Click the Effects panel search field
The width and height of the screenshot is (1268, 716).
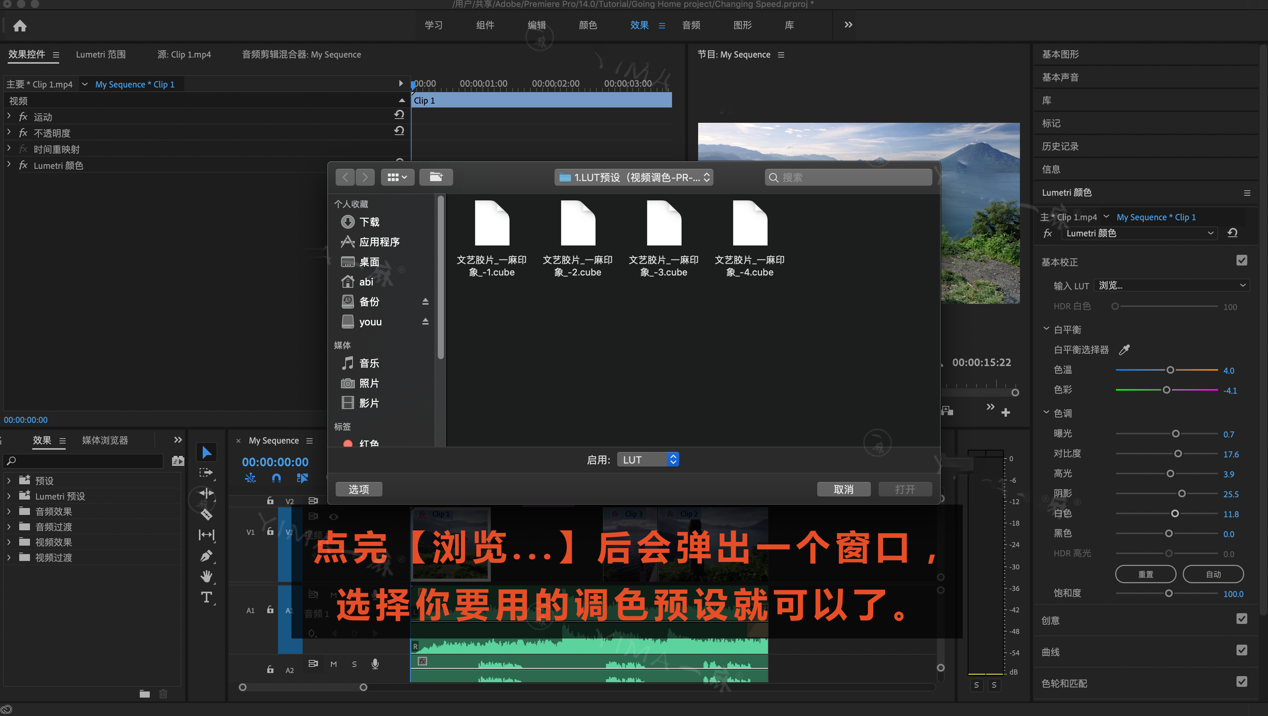(83, 461)
